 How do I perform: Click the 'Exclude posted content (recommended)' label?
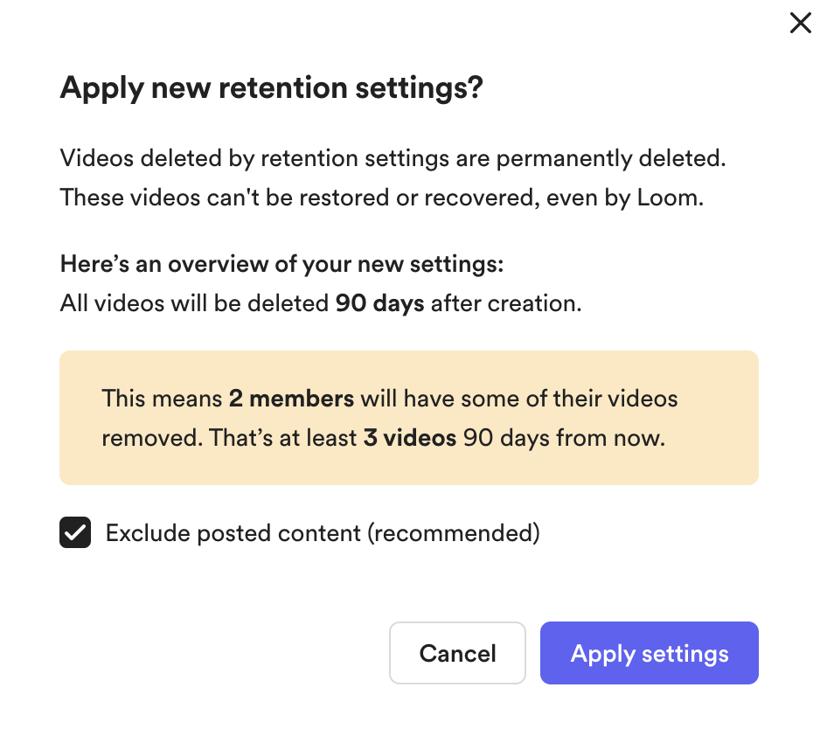pos(323,533)
